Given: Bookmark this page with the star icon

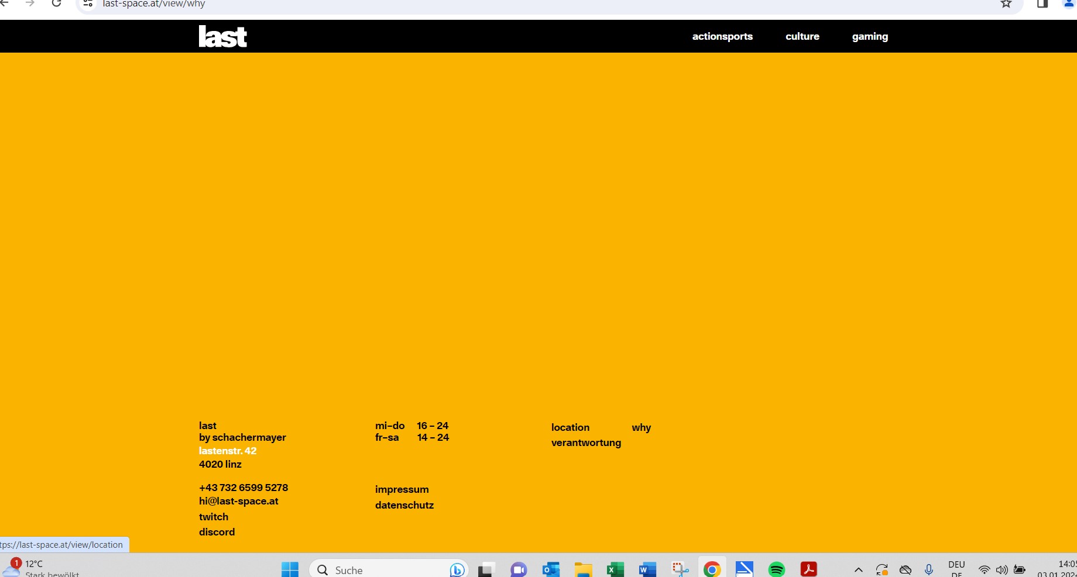Looking at the screenshot, I should coord(1006,4).
